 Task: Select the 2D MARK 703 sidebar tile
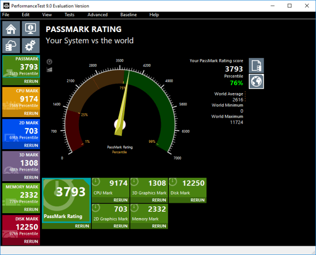click(x=21, y=130)
